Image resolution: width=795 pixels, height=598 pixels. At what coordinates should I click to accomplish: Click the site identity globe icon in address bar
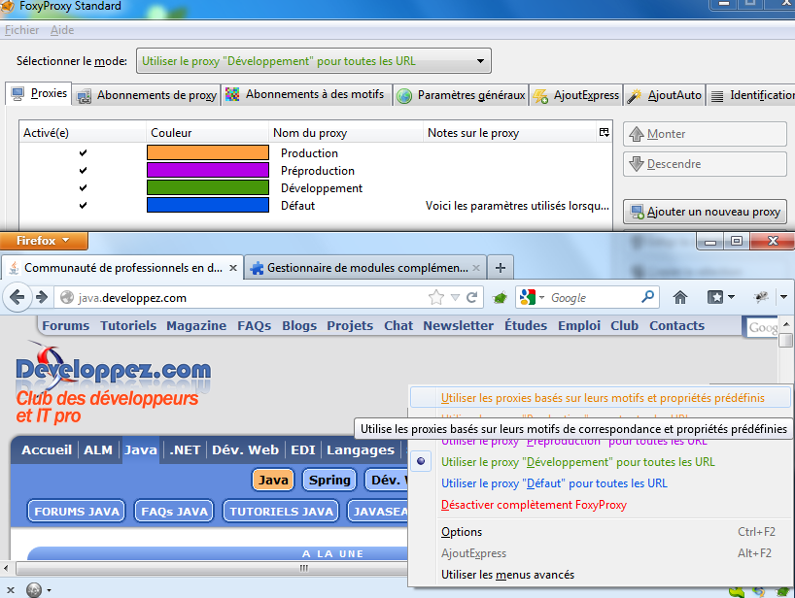coord(67,297)
